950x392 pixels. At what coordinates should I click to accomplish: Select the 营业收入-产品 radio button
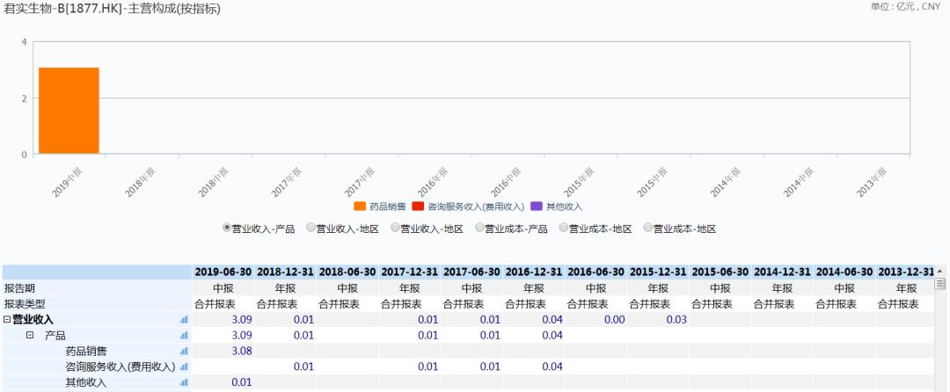pyautogui.click(x=227, y=228)
